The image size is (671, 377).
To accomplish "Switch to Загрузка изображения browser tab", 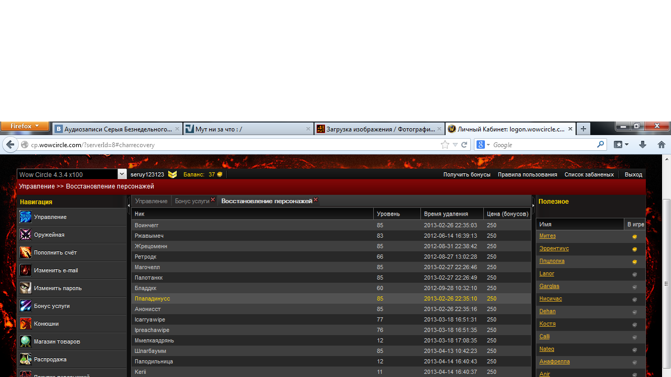I will 380,129.
